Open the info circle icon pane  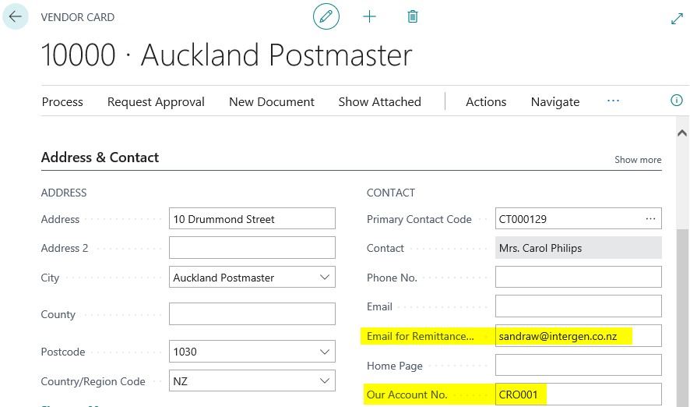pos(677,101)
